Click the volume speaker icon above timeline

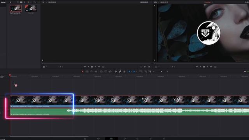(x=245, y=72)
